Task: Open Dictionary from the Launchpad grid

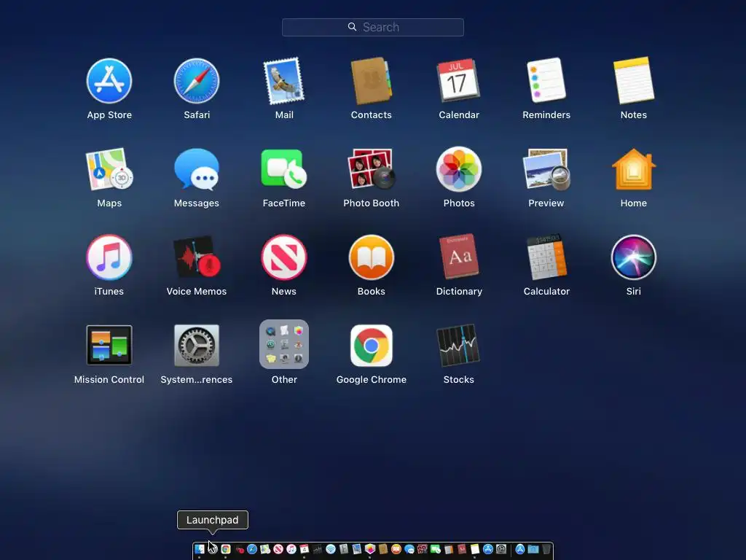Action: click(x=459, y=256)
